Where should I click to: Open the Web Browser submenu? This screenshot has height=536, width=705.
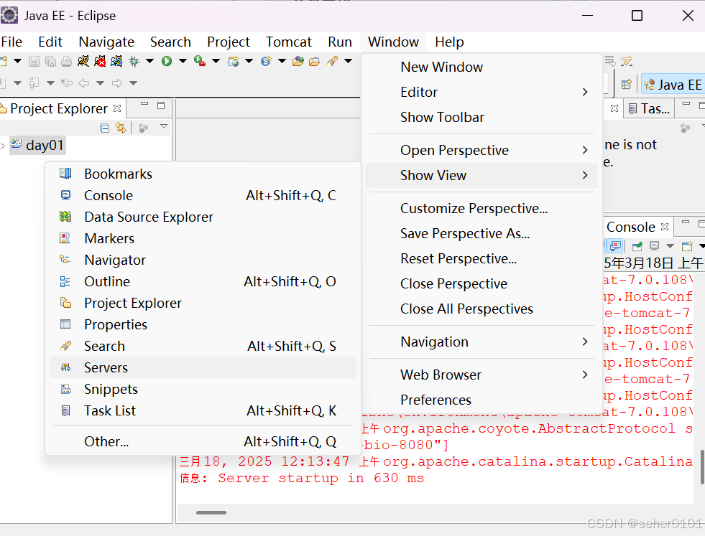coord(481,375)
